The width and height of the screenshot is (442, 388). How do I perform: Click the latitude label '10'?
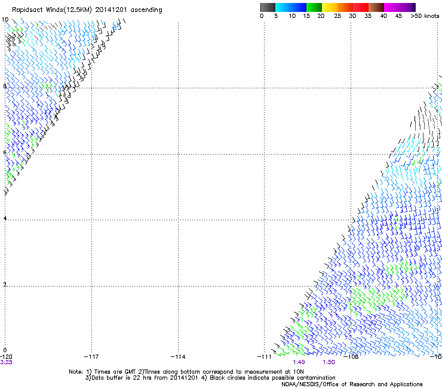5,20
